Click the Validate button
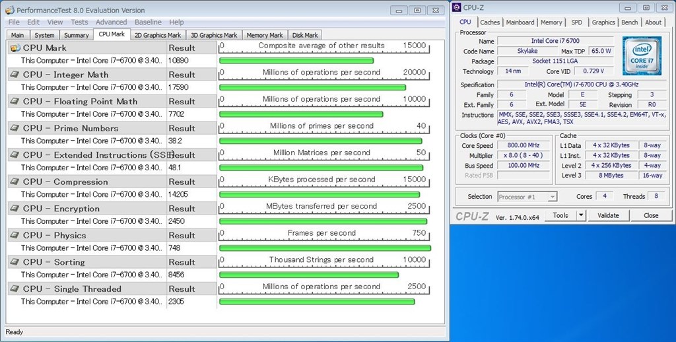 [x=608, y=215]
